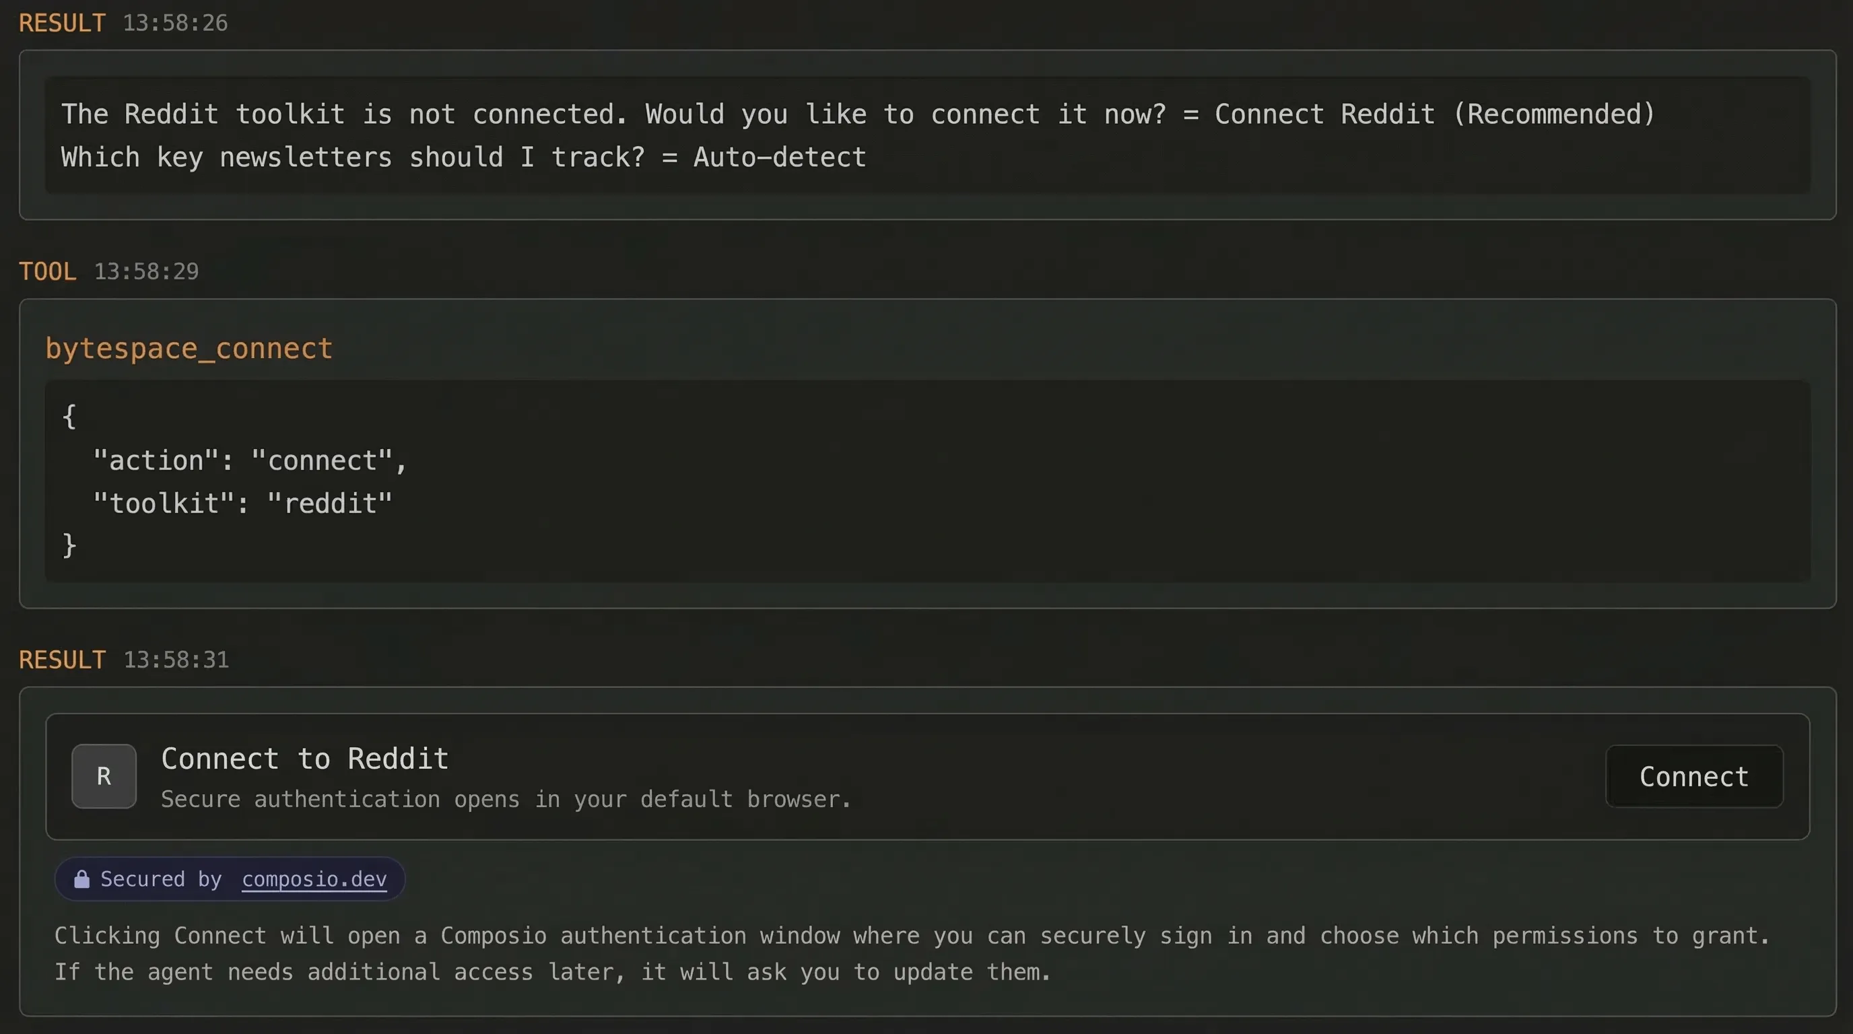Click the first RESULT section header

[61, 22]
